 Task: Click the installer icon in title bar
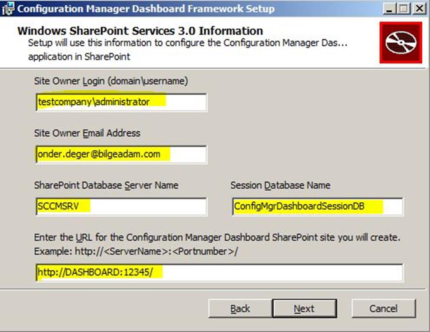click(x=8, y=9)
